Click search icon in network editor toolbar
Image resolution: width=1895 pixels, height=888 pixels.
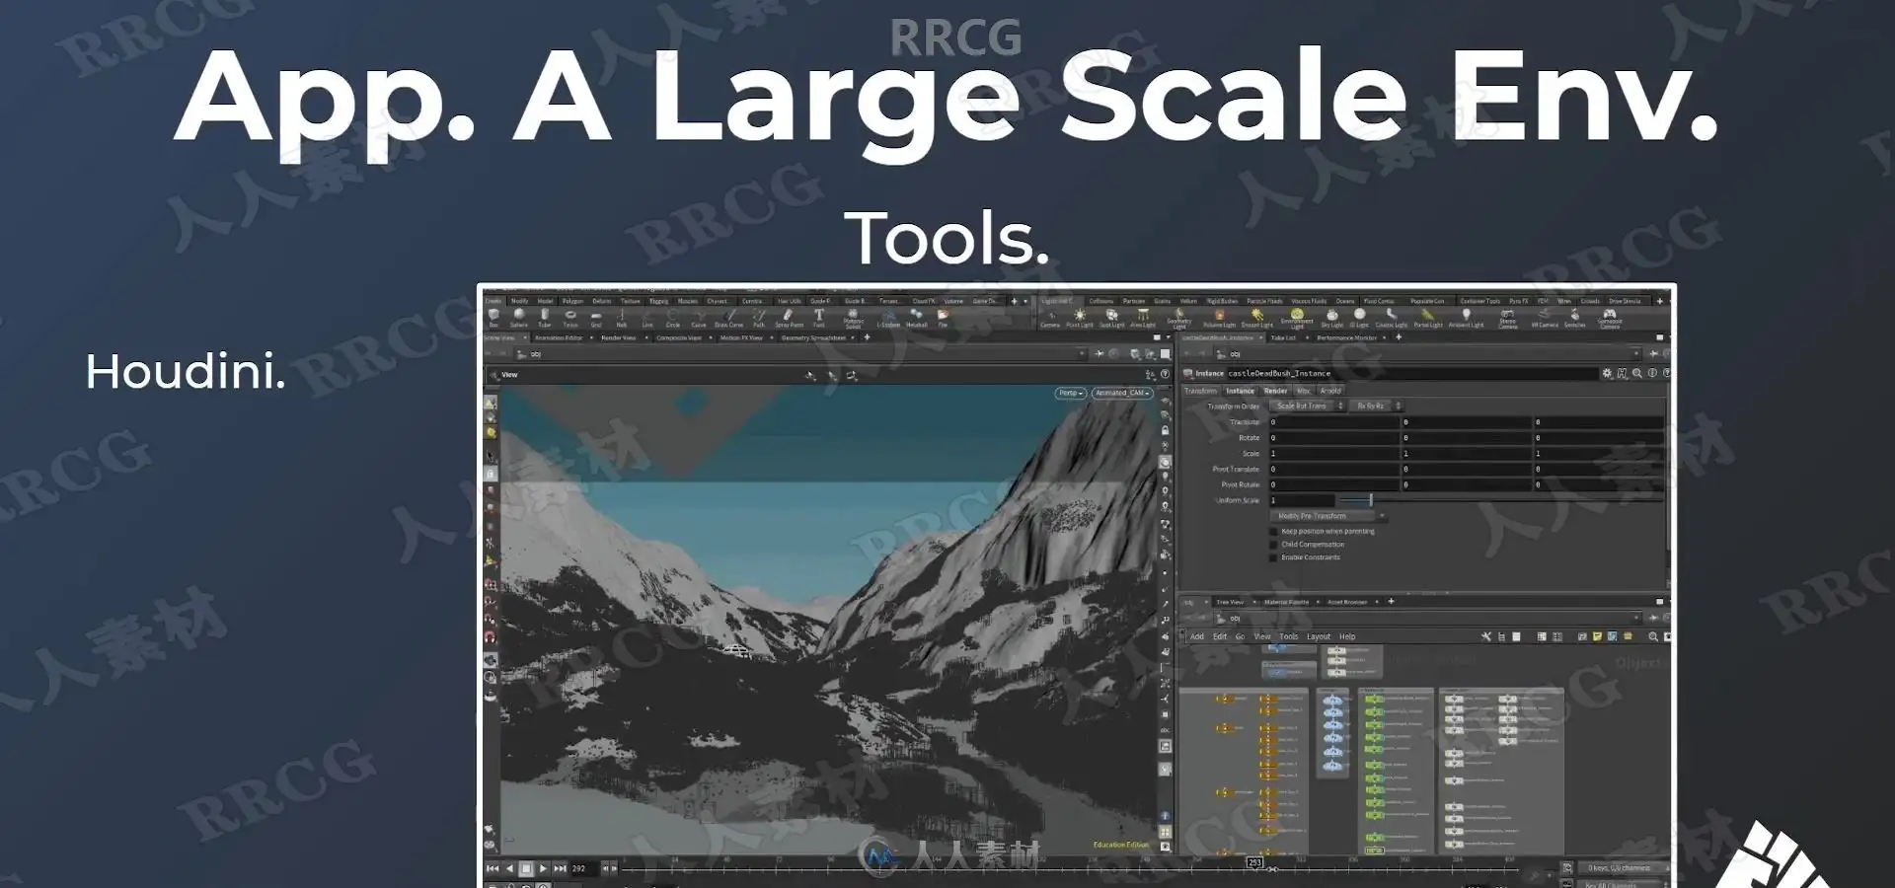tap(1653, 636)
